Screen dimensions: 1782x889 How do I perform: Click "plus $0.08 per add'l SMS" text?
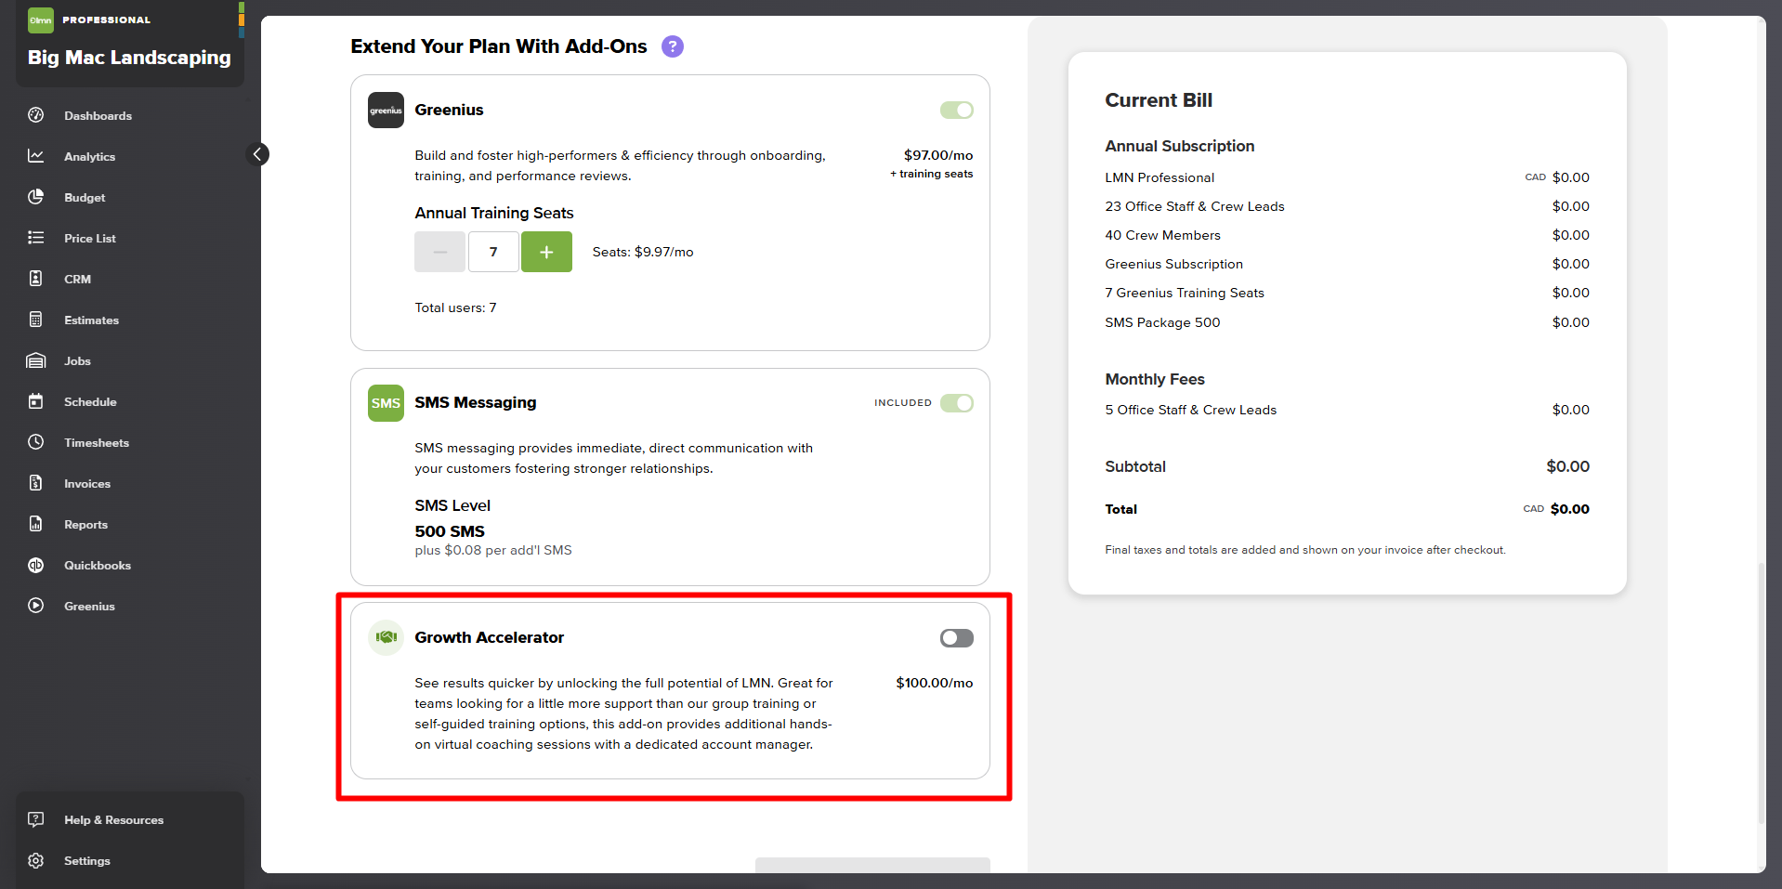493,550
